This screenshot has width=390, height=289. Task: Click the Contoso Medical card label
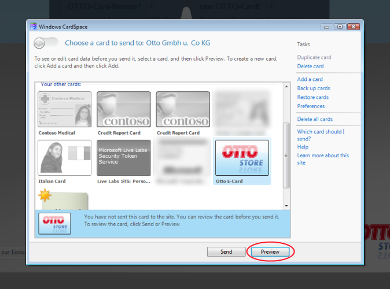[x=57, y=133]
